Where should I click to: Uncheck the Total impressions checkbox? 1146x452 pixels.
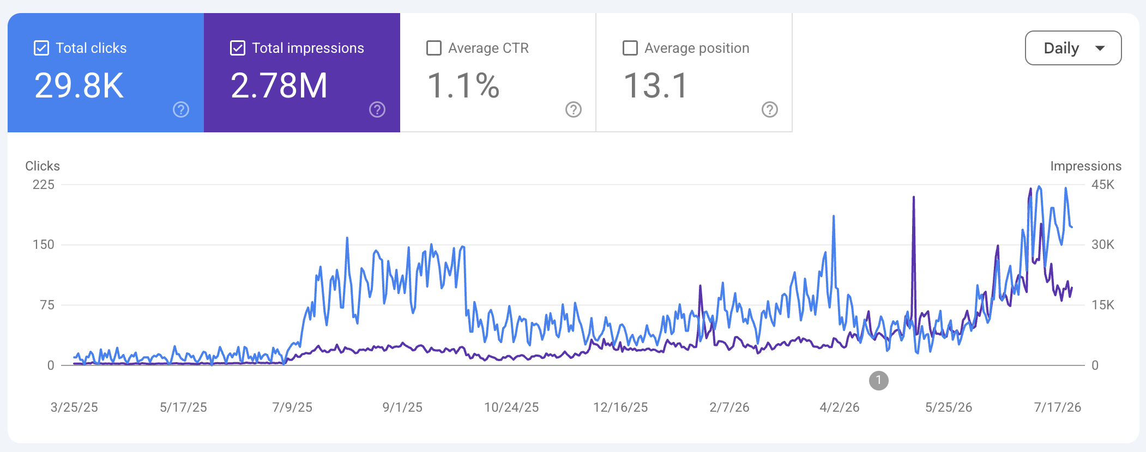pyautogui.click(x=238, y=48)
